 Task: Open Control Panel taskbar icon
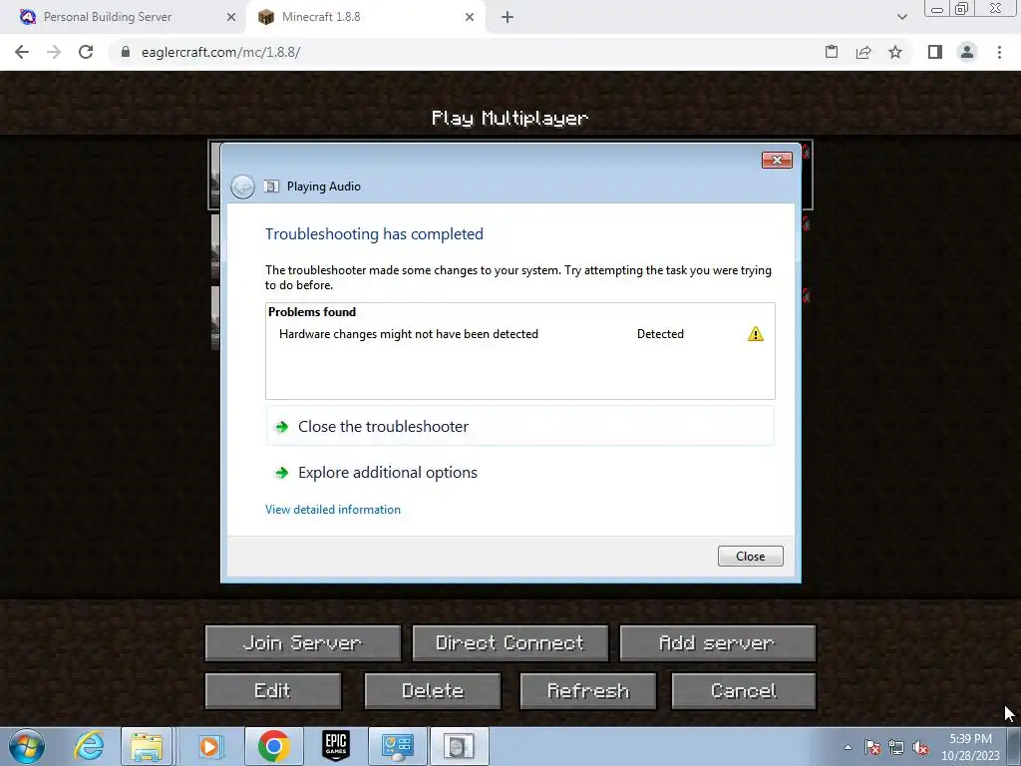(398, 746)
